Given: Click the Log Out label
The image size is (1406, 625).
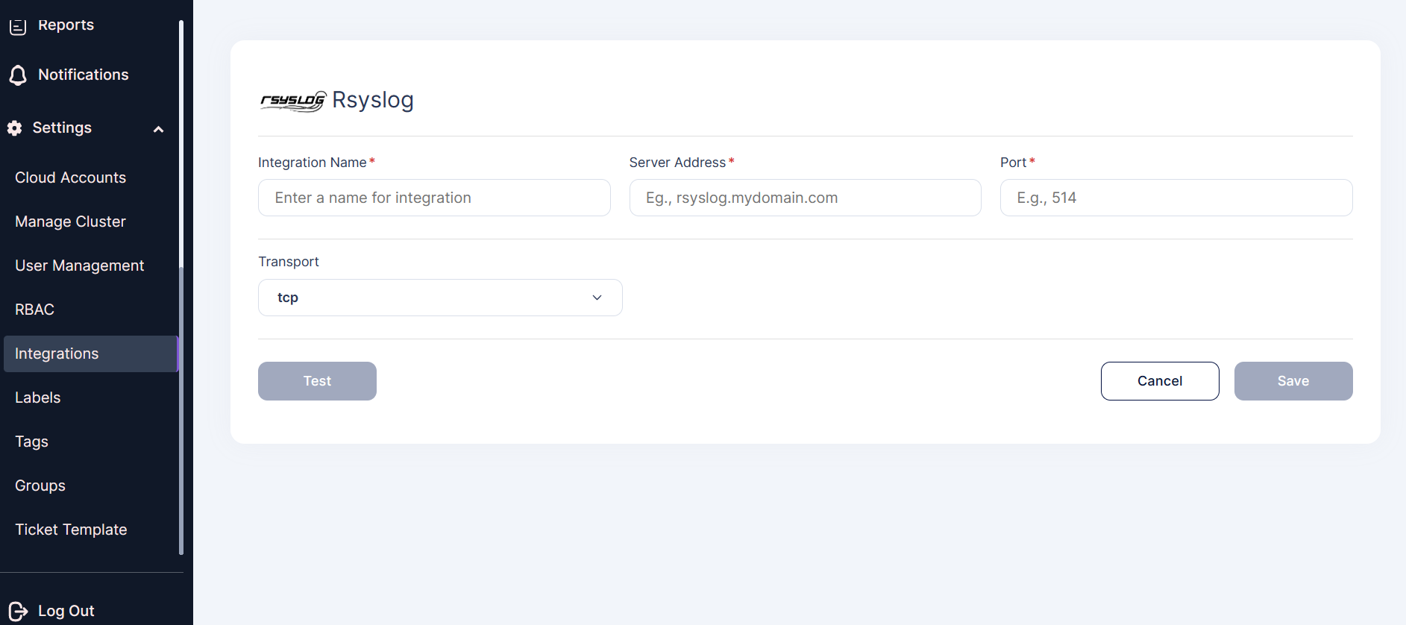Looking at the screenshot, I should 66,611.
